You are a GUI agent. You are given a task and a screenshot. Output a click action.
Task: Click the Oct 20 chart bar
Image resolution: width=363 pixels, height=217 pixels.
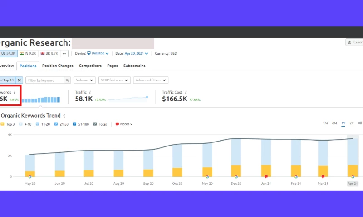coord(177,160)
